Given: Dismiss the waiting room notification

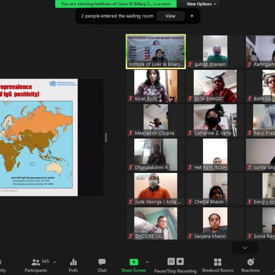Looking at the screenshot, I should click(192, 16).
